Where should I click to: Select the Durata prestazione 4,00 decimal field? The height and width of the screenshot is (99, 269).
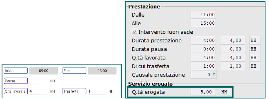(x=233, y=40)
